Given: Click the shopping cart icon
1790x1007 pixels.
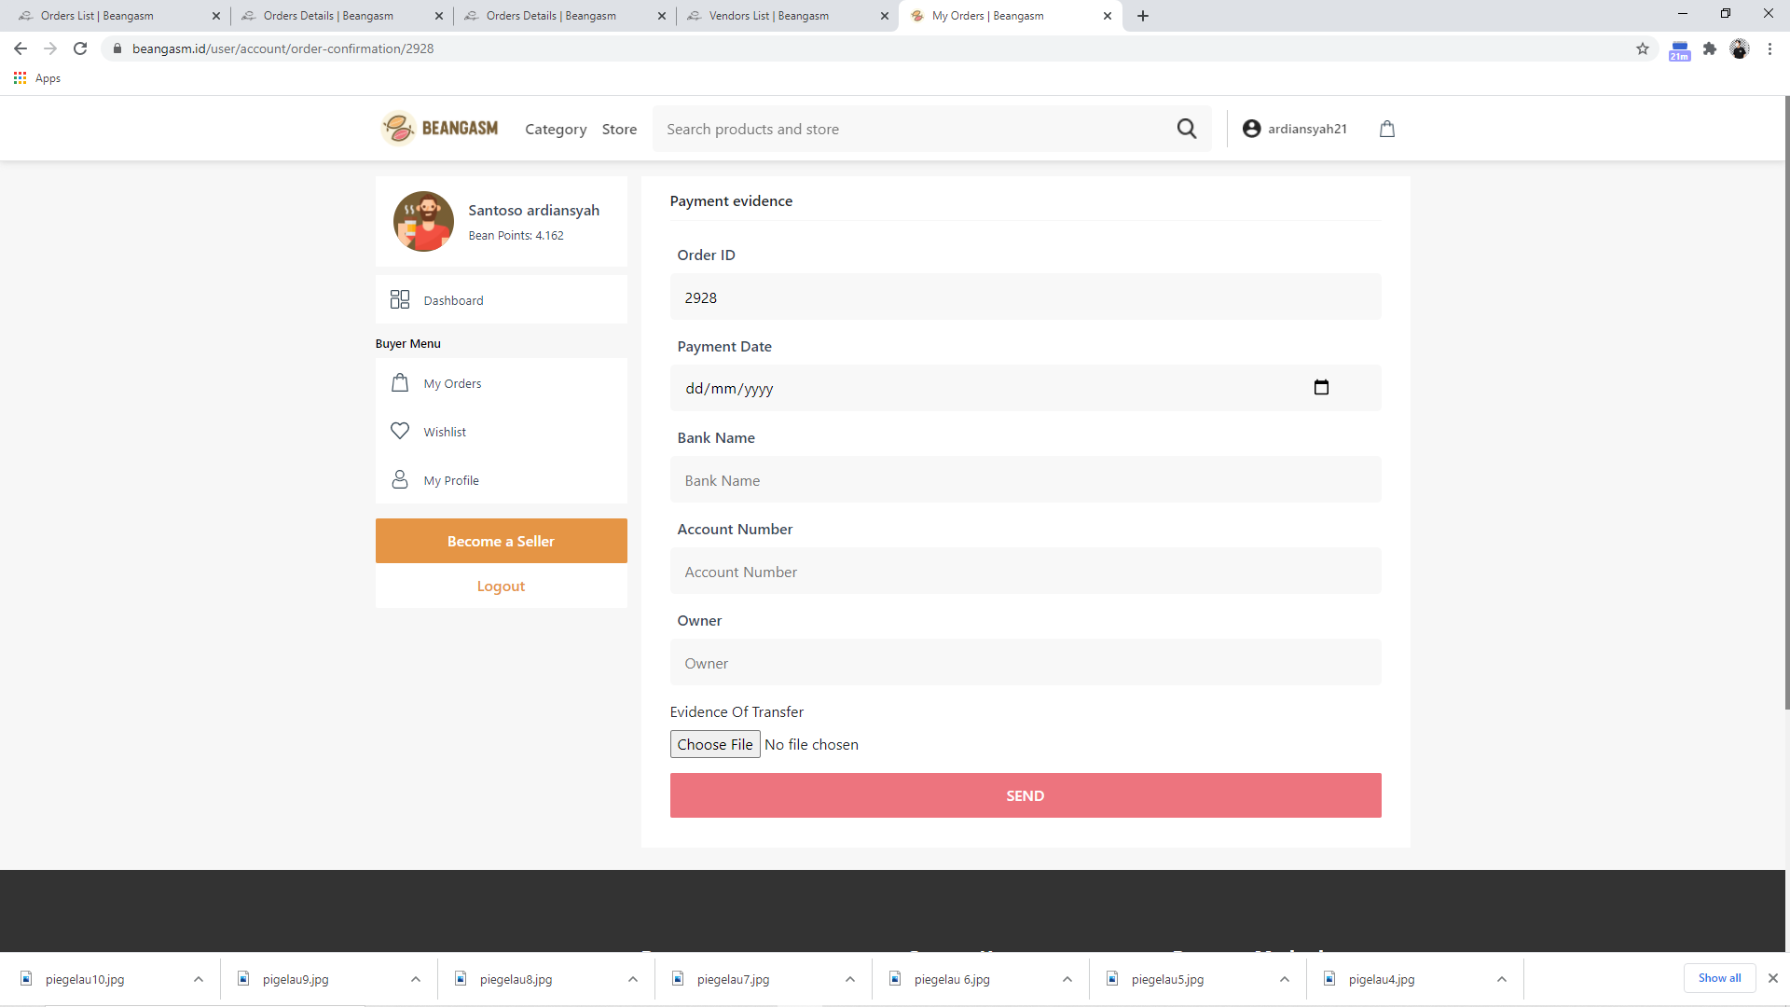Looking at the screenshot, I should point(1388,128).
